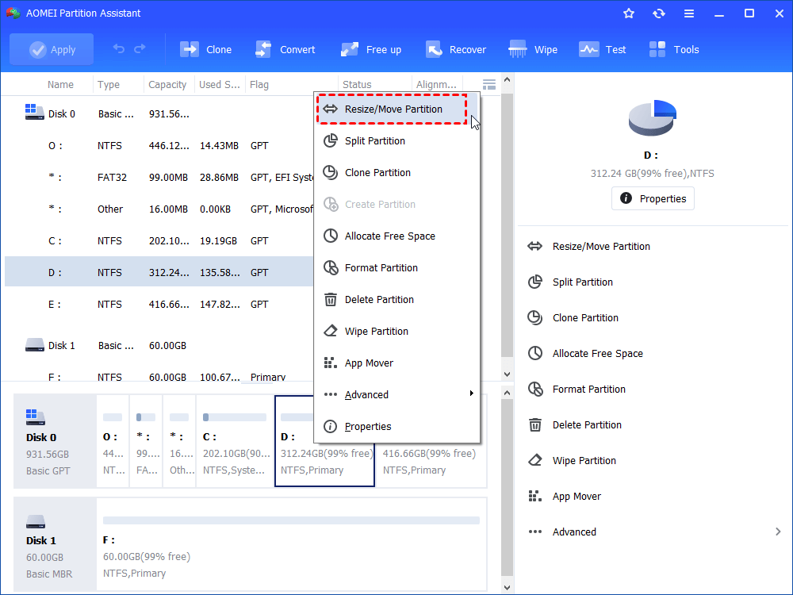Click the right panel App Mover grid icon

pyautogui.click(x=535, y=497)
